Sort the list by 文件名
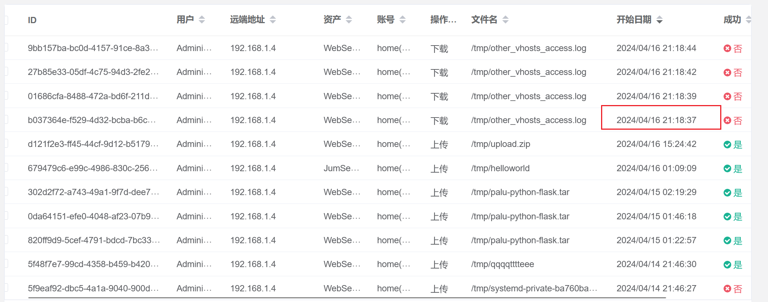The height and width of the screenshot is (302, 768). coord(506,20)
